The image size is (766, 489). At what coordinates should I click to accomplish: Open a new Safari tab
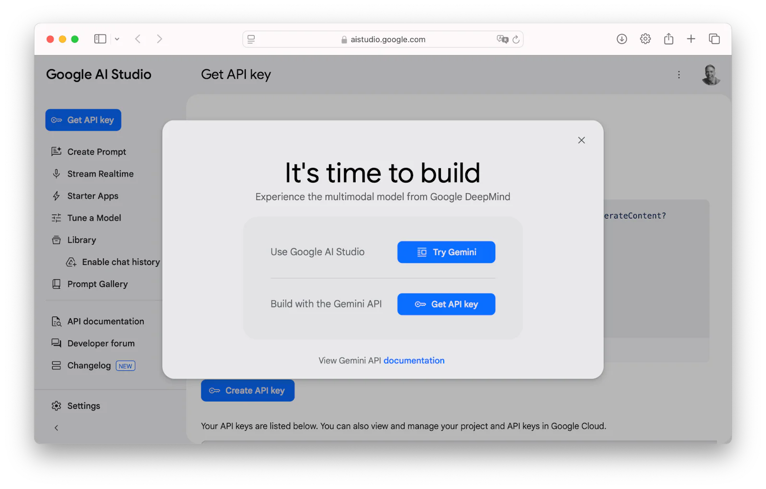coord(691,39)
